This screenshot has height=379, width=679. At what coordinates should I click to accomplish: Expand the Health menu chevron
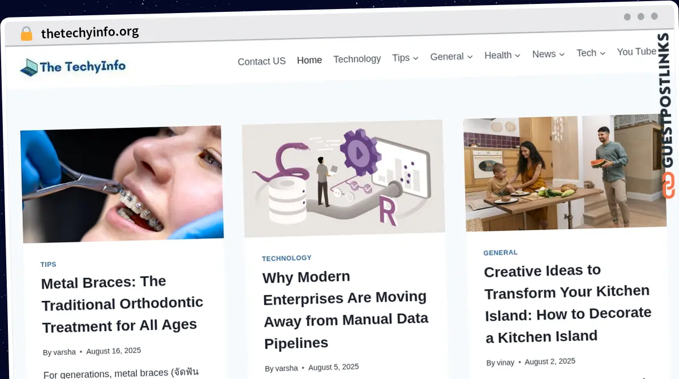517,55
